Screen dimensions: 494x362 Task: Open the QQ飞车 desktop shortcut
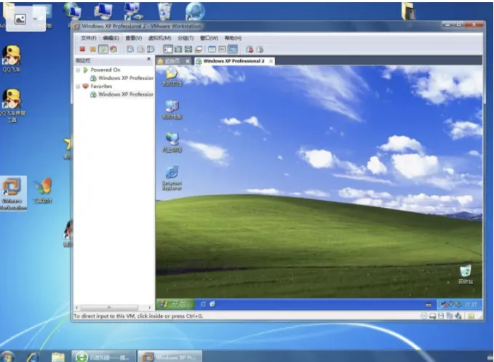pos(12,59)
